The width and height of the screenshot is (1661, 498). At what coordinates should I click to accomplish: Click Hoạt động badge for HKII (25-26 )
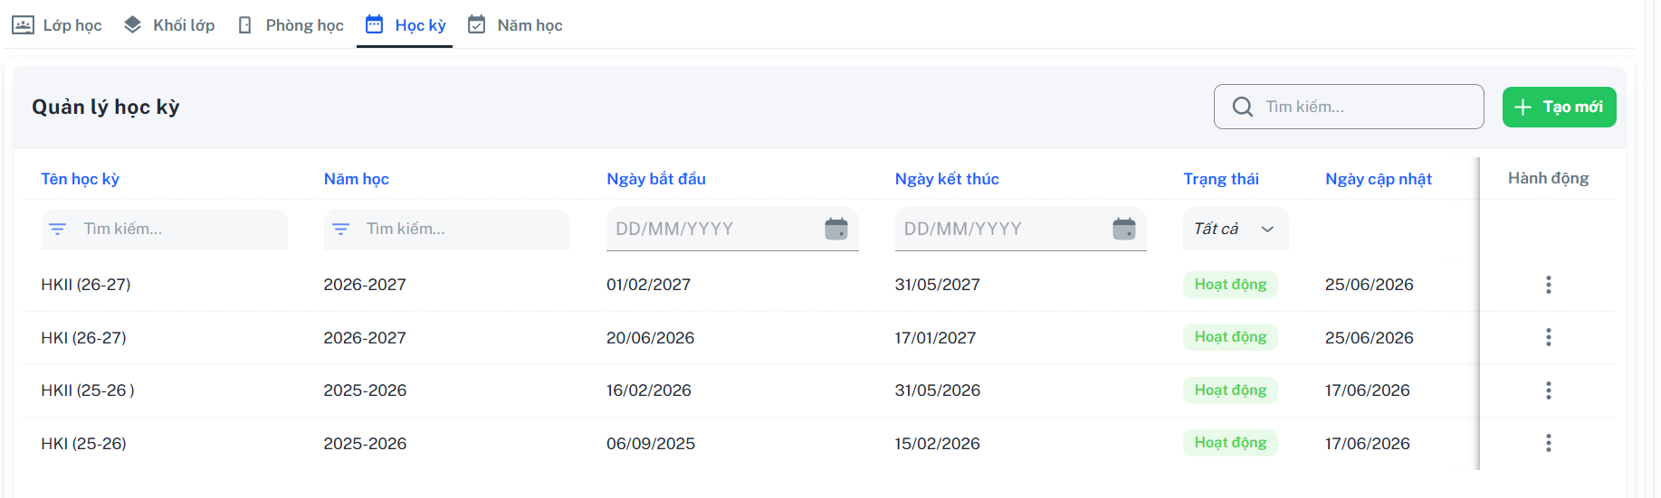point(1230,390)
